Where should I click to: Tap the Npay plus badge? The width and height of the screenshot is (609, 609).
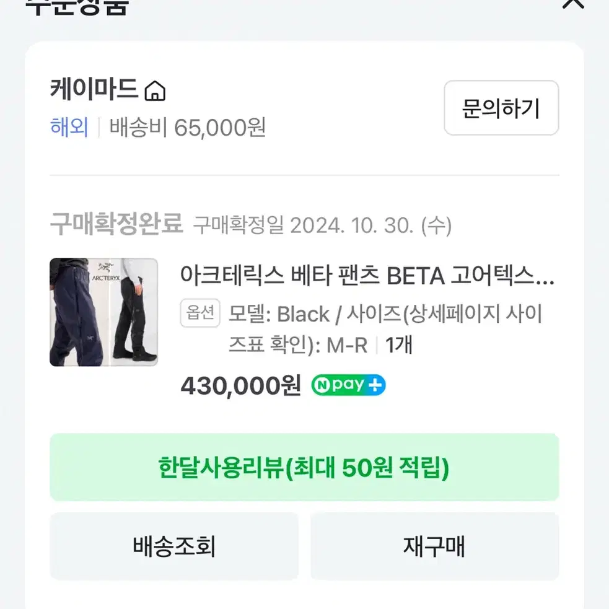(348, 385)
